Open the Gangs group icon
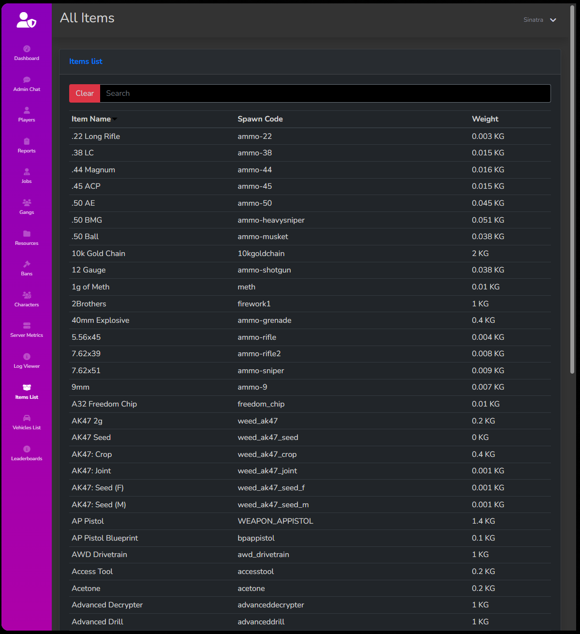 coord(27,203)
